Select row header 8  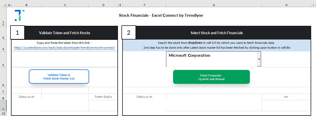point(3,97)
